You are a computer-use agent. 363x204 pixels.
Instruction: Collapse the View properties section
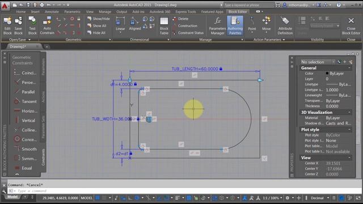(x=349, y=158)
